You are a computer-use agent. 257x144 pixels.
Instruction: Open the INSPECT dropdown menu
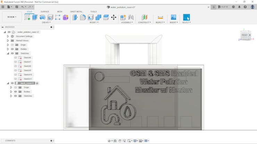click(x=160, y=22)
